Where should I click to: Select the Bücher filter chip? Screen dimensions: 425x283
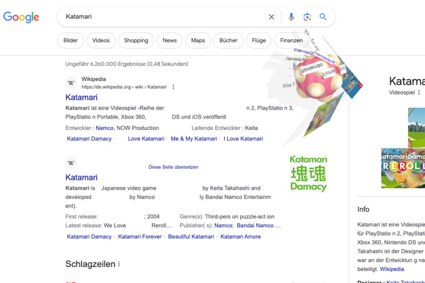(x=229, y=40)
